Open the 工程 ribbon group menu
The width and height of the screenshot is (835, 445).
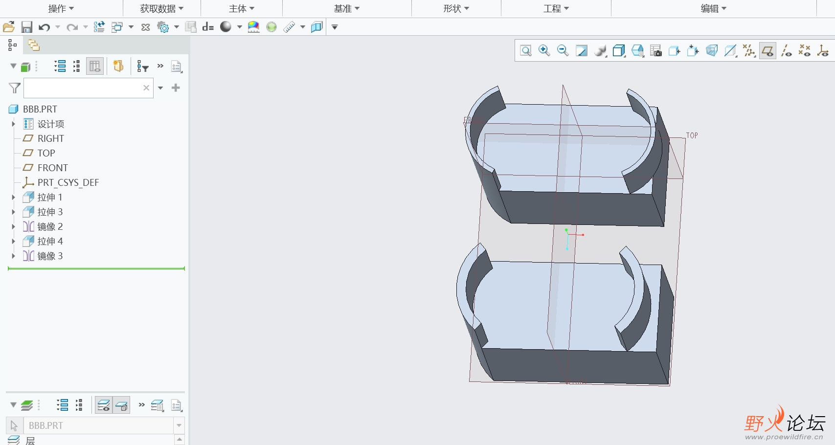[556, 8]
